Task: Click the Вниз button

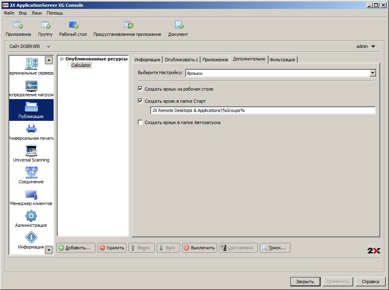Action: pyautogui.click(x=168, y=248)
